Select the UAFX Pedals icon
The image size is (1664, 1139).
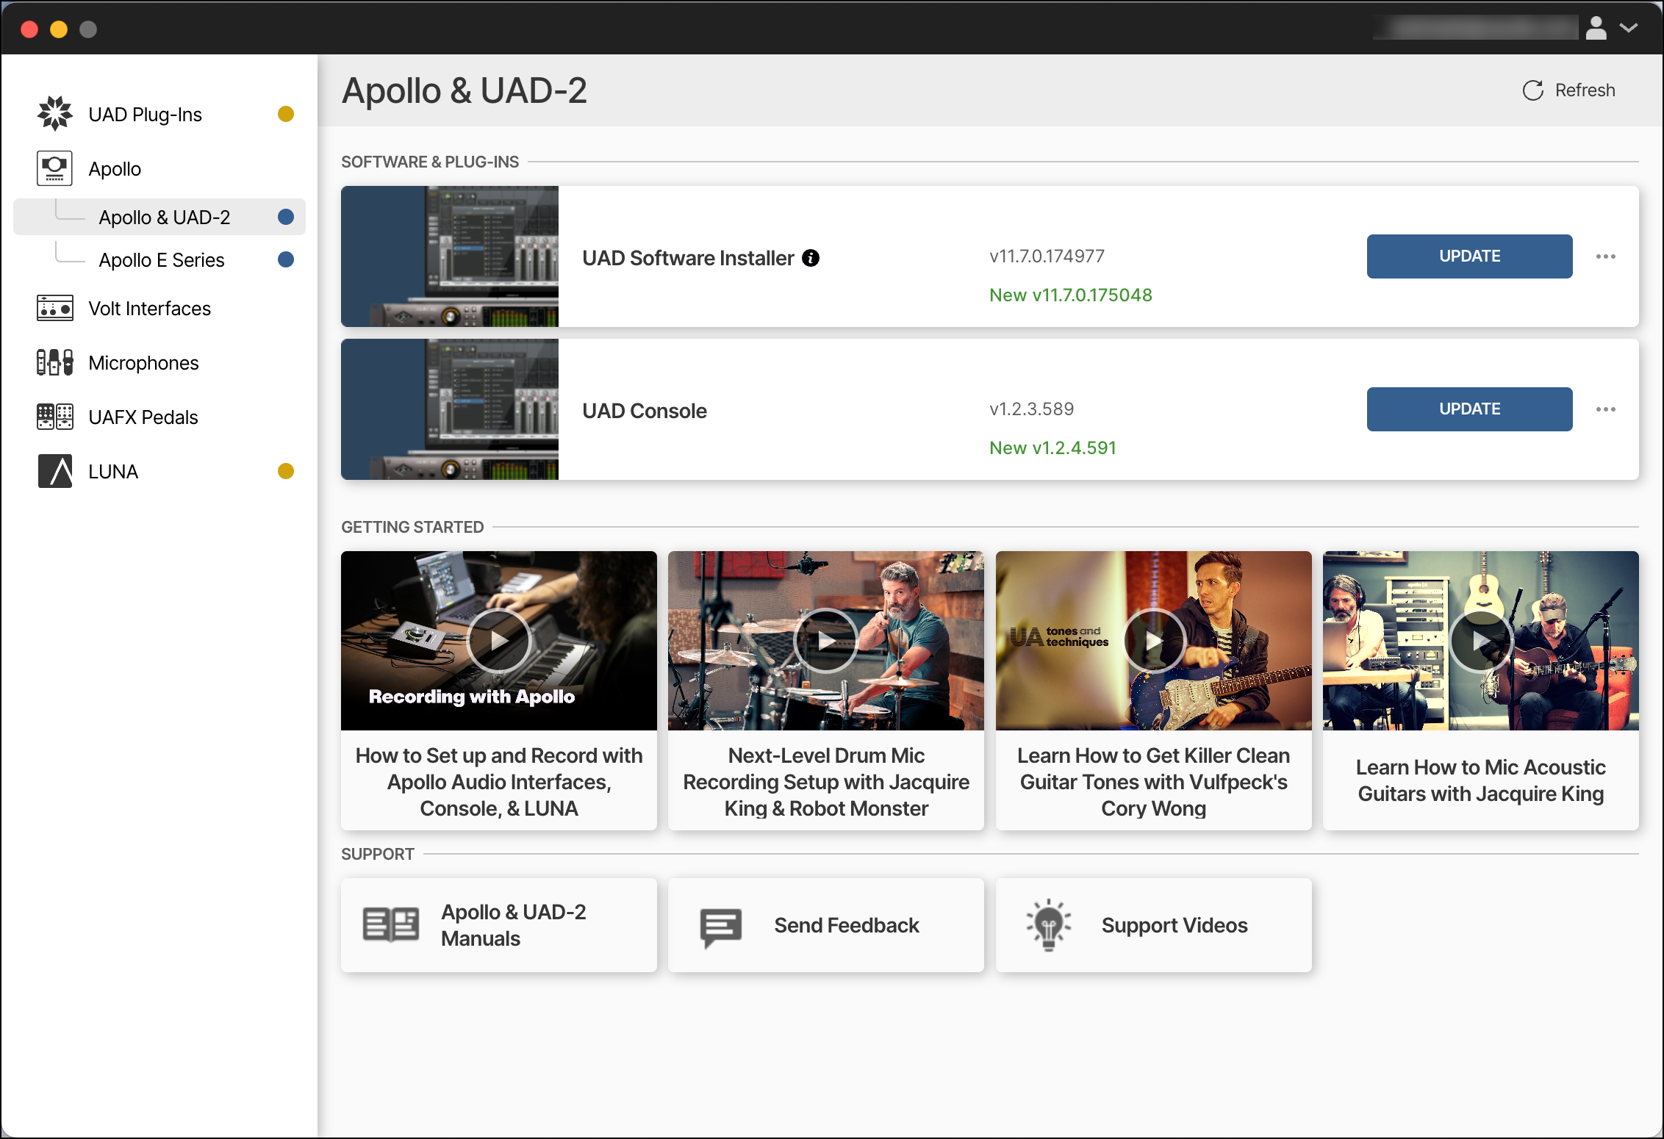coord(54,416)
